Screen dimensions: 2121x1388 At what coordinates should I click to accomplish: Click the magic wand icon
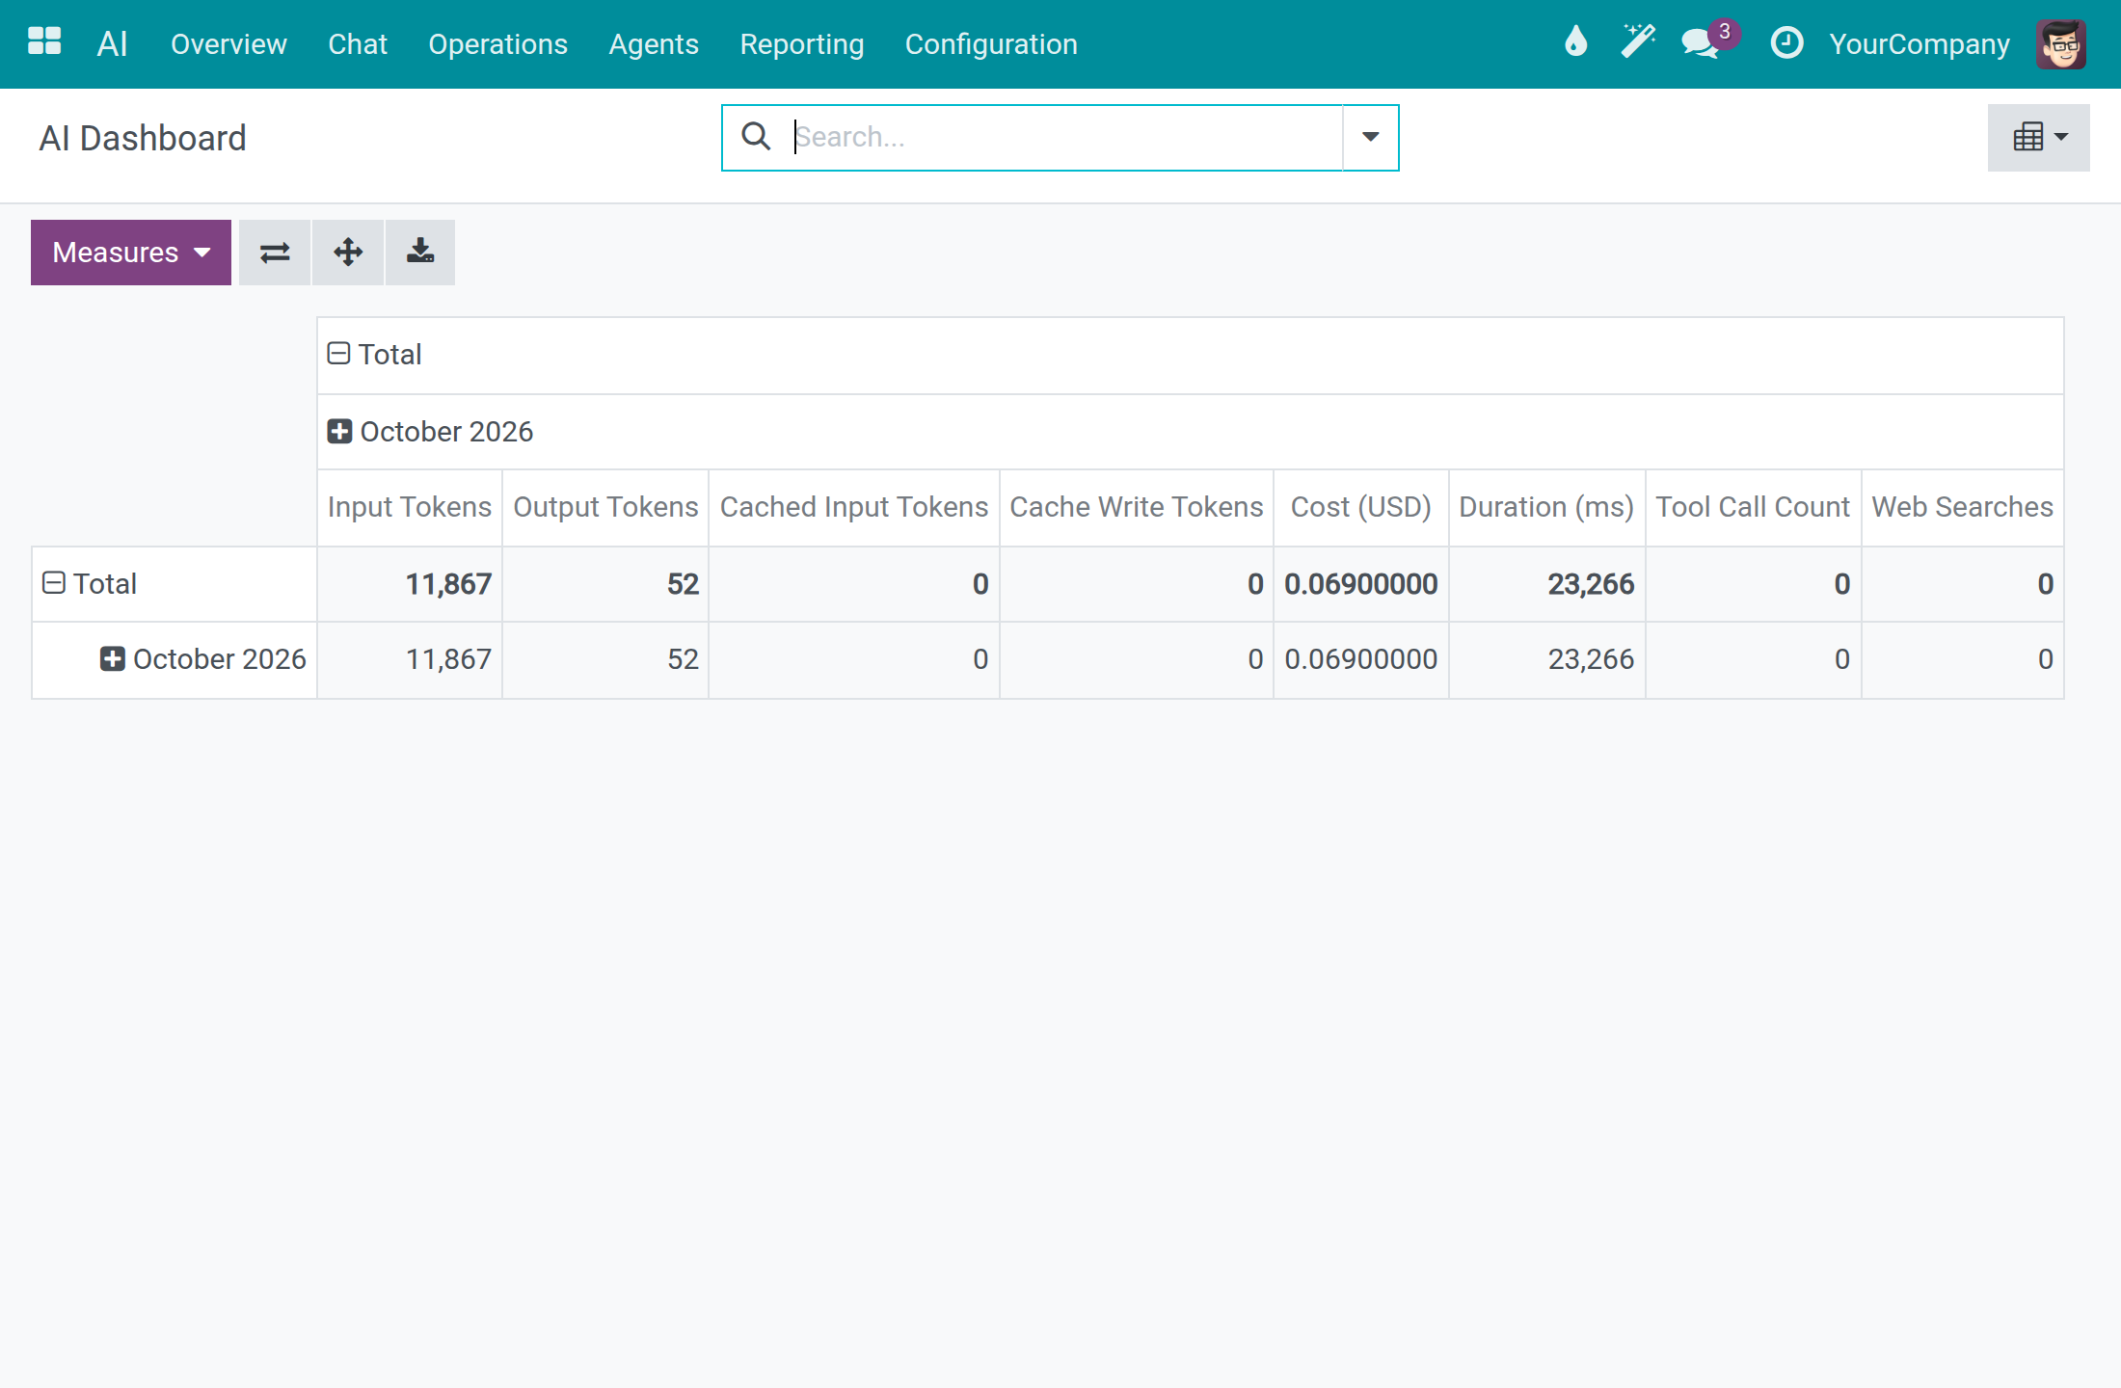click(1637, 42)
